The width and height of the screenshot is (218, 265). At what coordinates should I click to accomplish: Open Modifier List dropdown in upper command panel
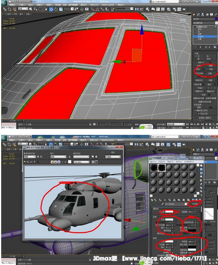coord(205,23)
